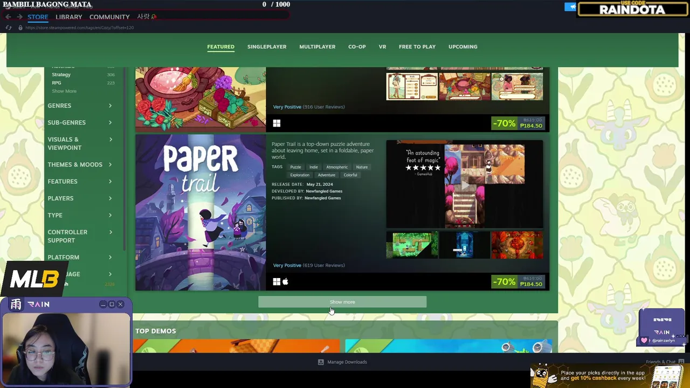Switch to the CO-OP tab
The height and width of the screenshot is (388, 690).
pyautogui.click(x=357, y=47)
